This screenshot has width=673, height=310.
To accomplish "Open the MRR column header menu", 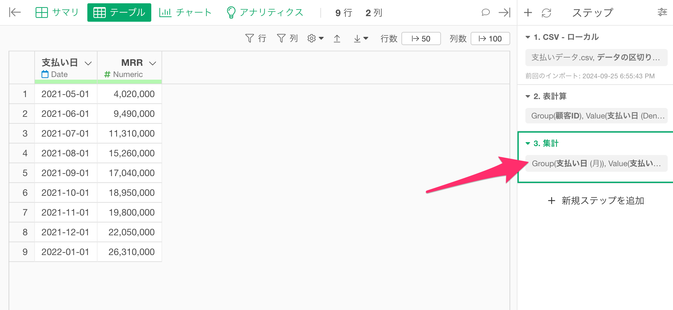I will pos(152,63).
